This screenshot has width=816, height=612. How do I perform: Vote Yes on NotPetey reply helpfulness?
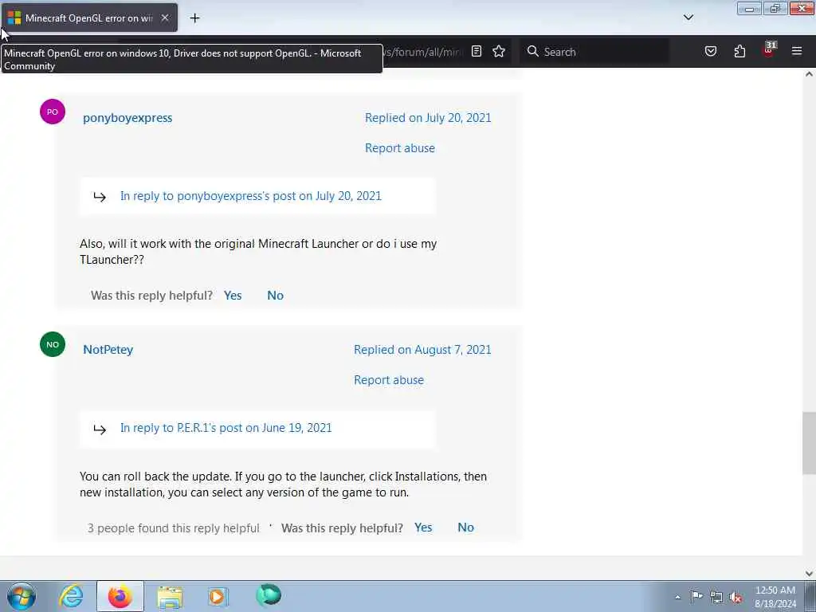click(x=423, y=528)
